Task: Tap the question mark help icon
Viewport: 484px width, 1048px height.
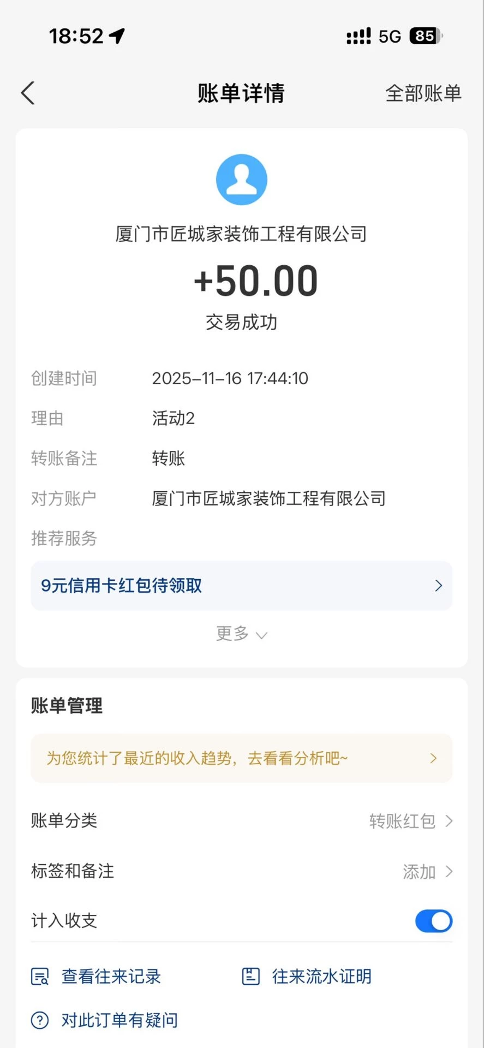Action: (40, 1020)
